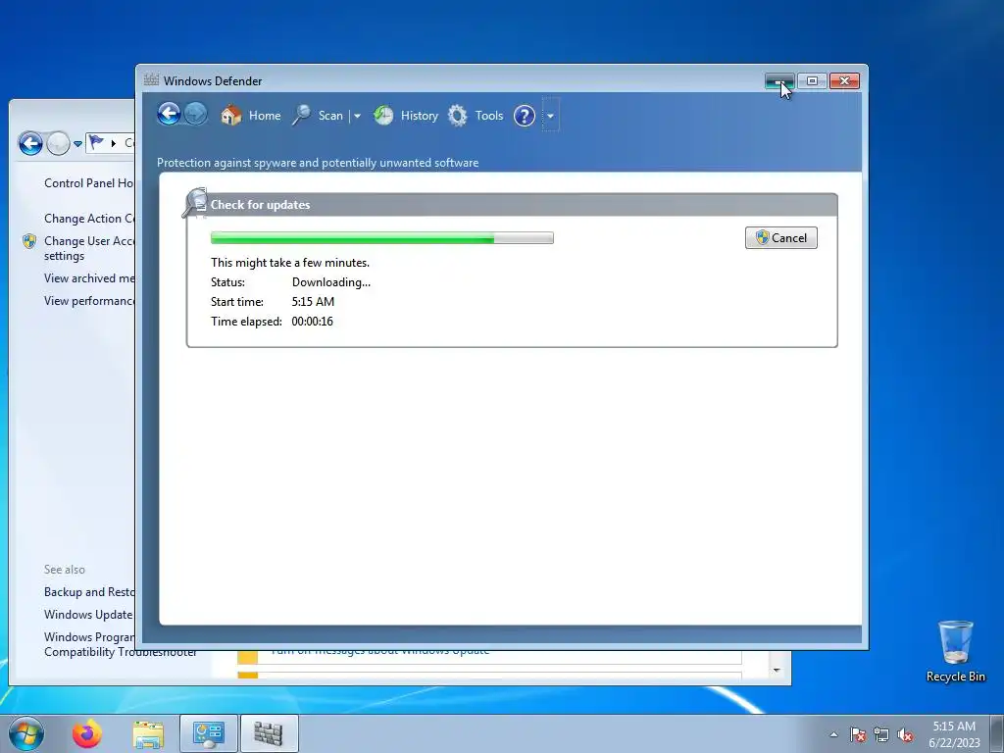Viewport: 1004px width, 753px height.
Task: Launch Firefox from the taskbar
Action: (x=87, y=733)
